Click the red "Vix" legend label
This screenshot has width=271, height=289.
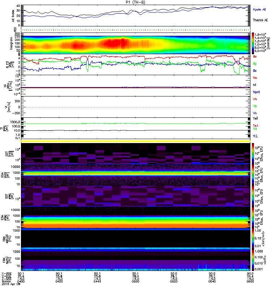coord(255,99)
